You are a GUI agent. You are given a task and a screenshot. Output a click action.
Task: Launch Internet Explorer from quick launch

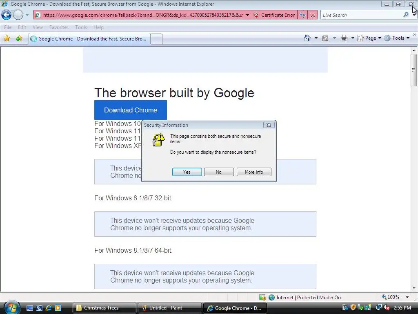[49, 308]
